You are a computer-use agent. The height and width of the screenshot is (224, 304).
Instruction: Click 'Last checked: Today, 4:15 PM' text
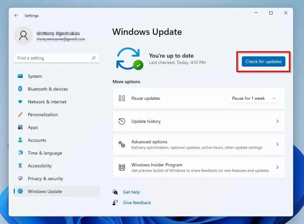(x=177, y=62)
